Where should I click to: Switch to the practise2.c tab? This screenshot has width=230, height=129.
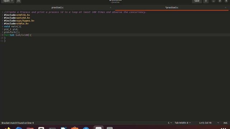57,8
